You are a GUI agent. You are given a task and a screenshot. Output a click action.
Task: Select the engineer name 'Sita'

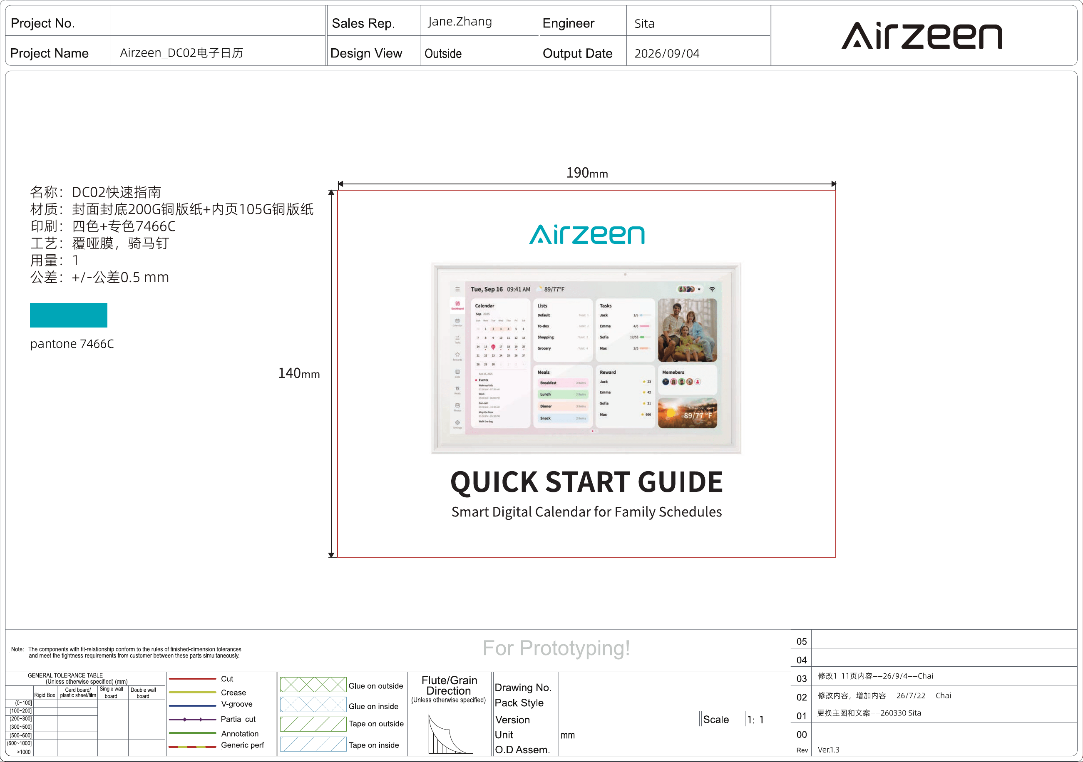coord(644,24)
